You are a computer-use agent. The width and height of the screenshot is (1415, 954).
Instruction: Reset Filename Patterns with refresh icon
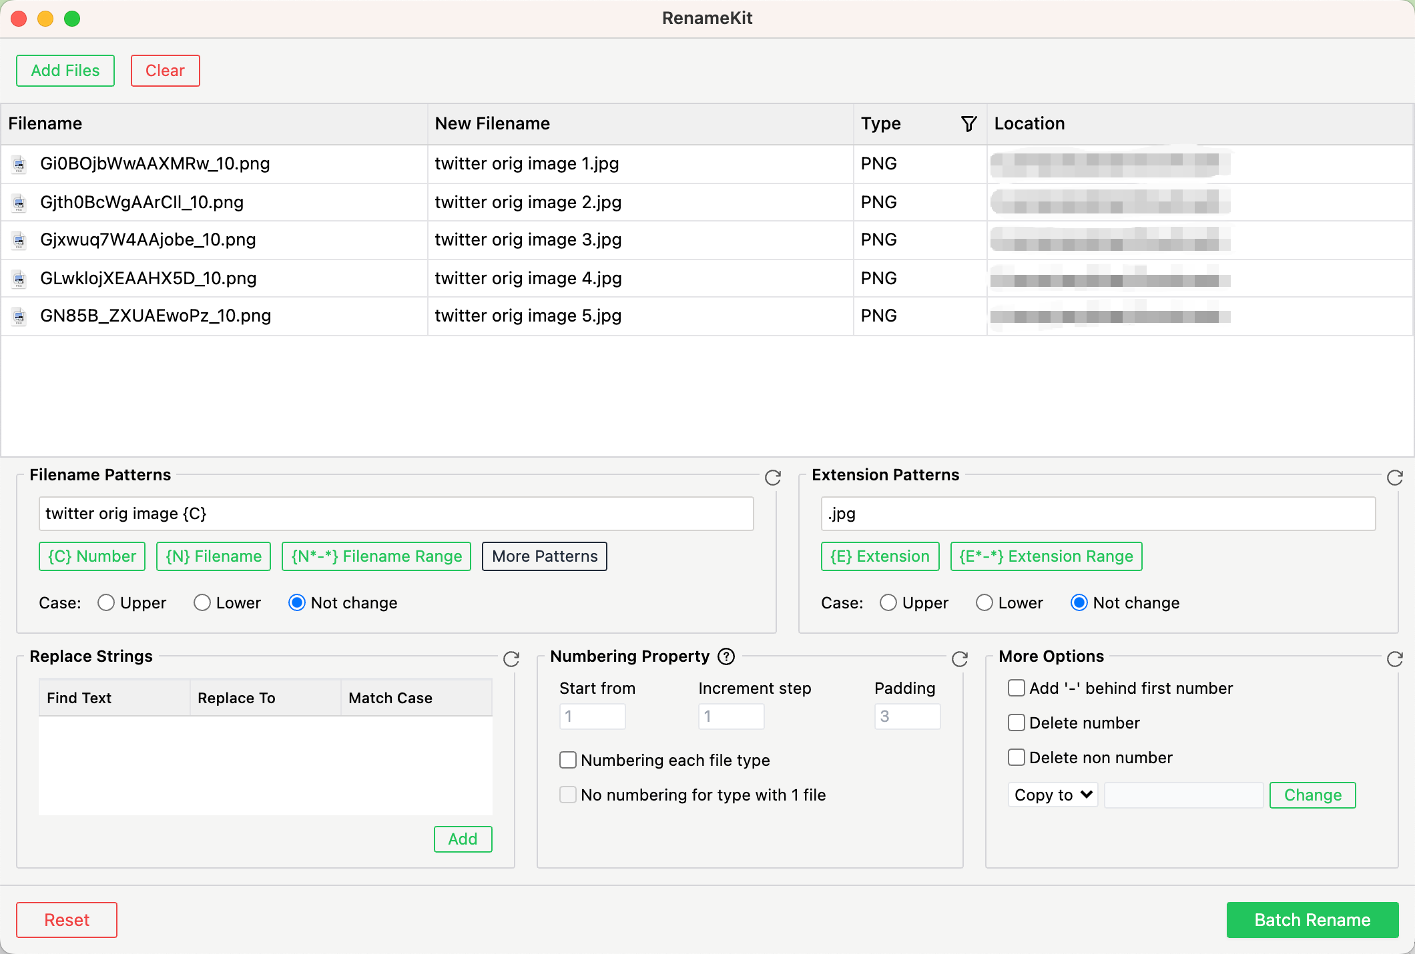pyautogui.click(x=773, y=478)
